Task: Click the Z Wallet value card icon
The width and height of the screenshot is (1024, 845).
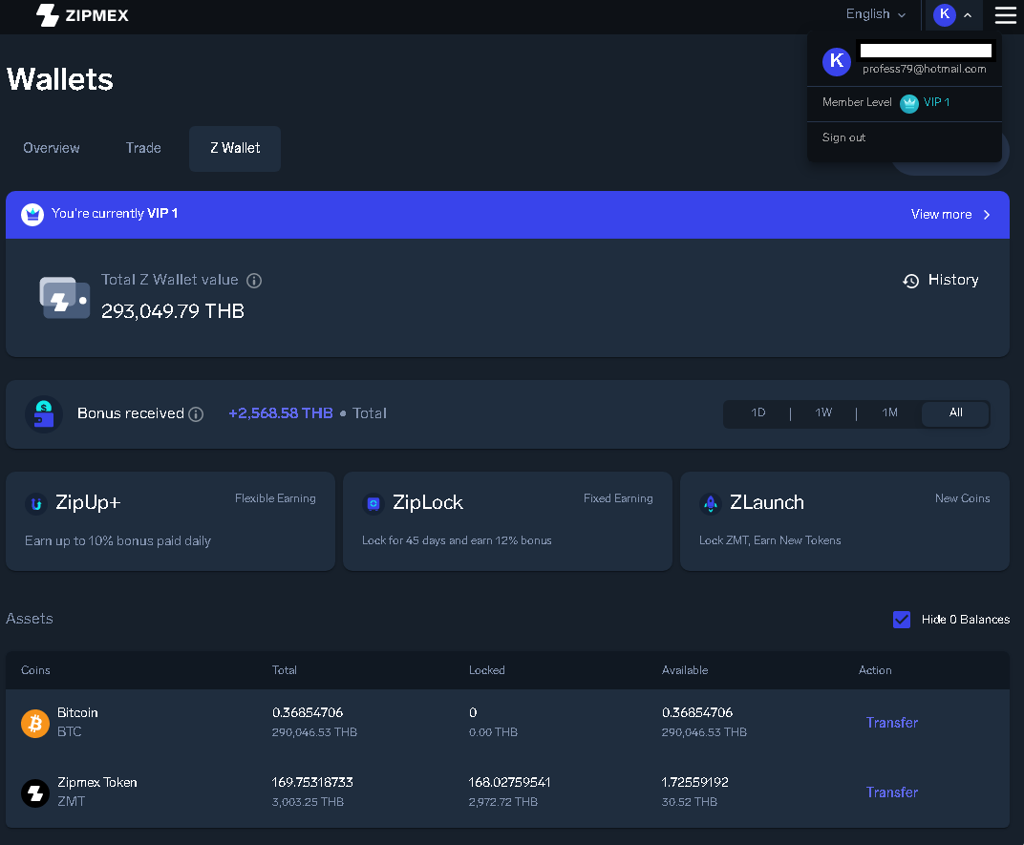Action: 64,298
